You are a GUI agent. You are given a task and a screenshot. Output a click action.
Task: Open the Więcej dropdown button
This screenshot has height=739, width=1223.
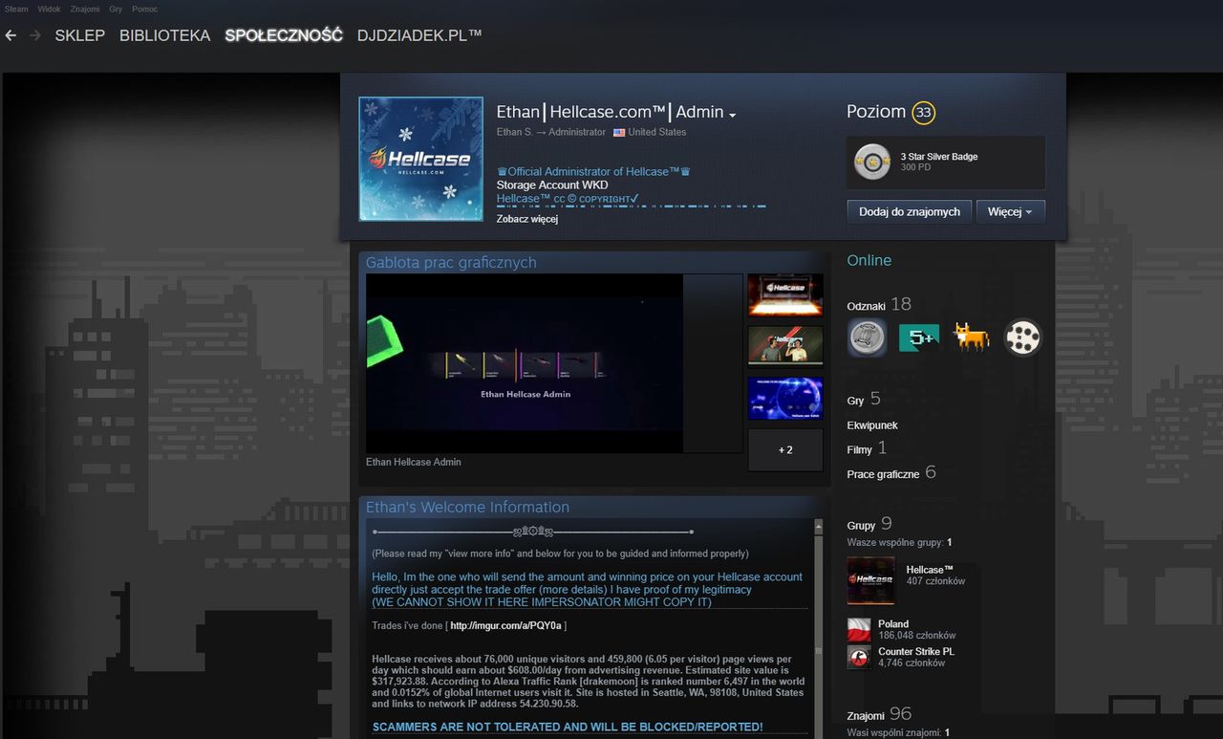point(1011,211)
